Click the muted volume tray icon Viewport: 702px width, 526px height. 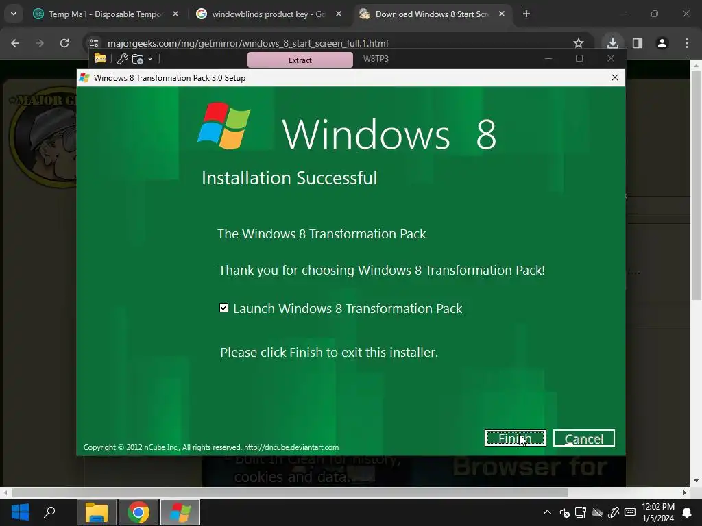(x=564, y=512)
